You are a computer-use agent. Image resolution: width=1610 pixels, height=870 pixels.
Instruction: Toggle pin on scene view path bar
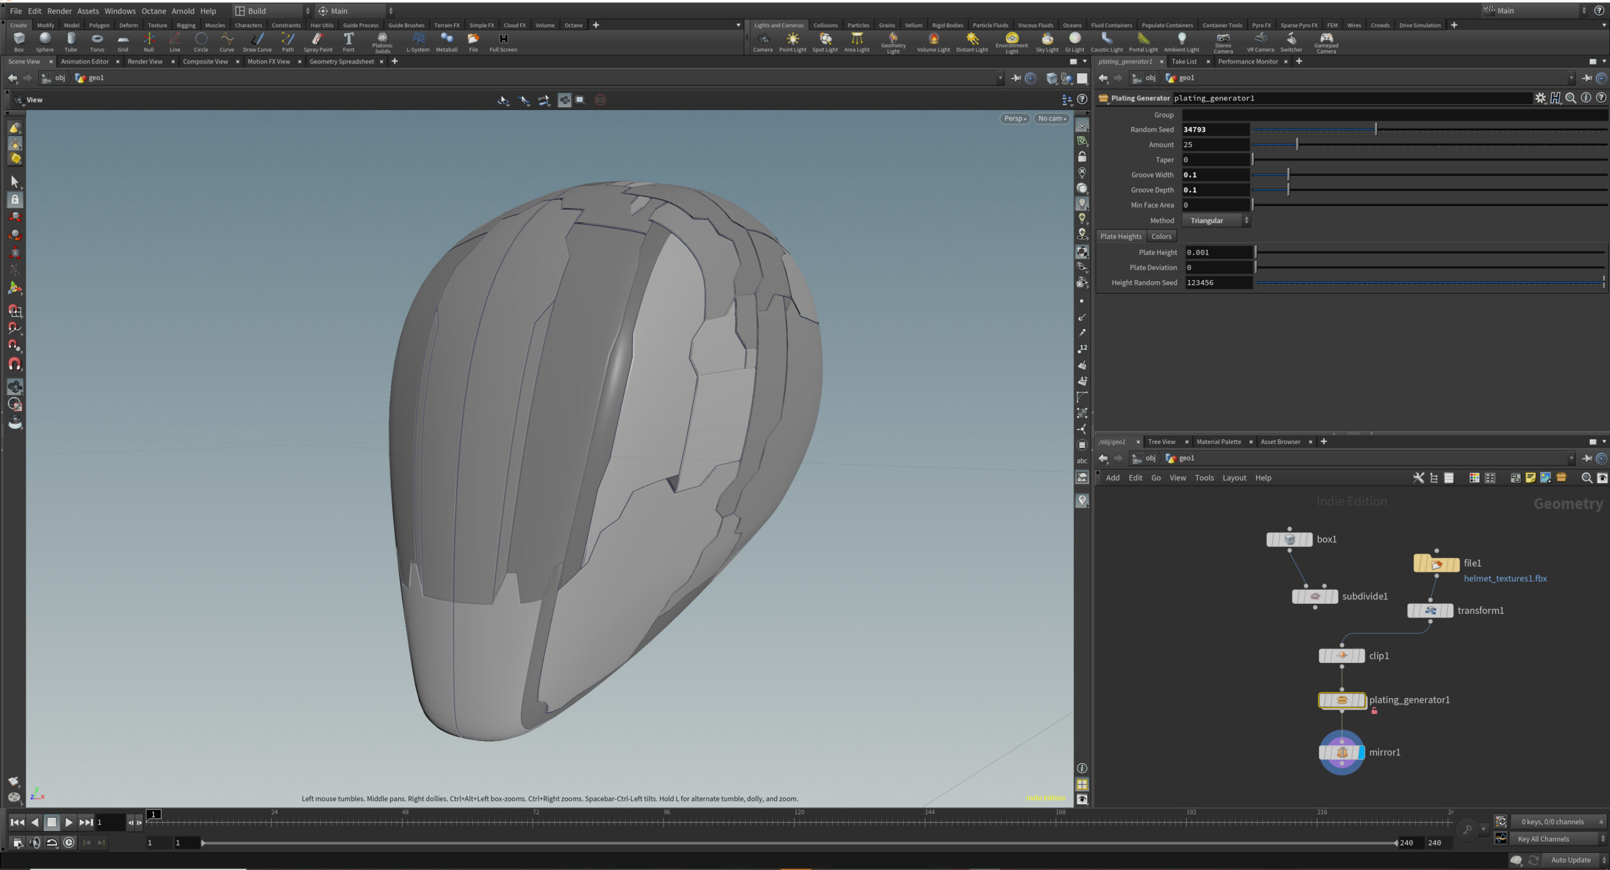point(1015,78)
